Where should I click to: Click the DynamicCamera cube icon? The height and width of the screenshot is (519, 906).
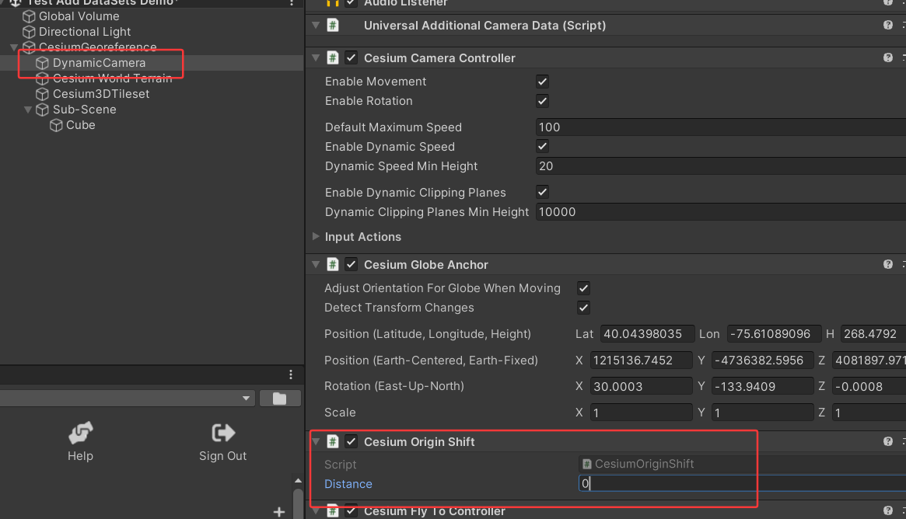[x=42, y=63]
